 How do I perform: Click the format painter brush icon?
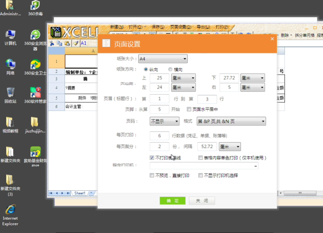(x=76, y=43)
